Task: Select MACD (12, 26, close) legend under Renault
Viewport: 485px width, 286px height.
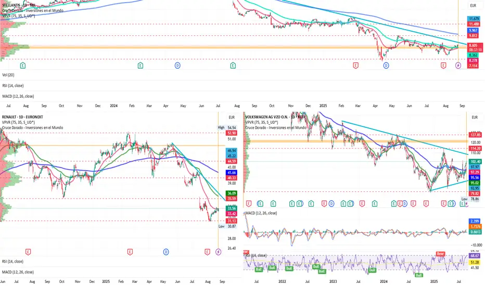Action: pyautogui.click(x=18, y=272)
